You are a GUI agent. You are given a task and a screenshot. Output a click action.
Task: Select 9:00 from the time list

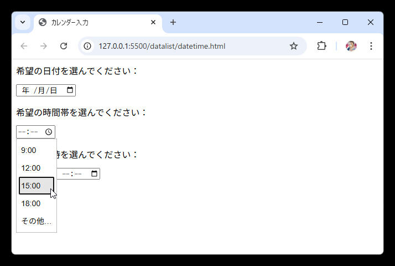pos(29,150)
